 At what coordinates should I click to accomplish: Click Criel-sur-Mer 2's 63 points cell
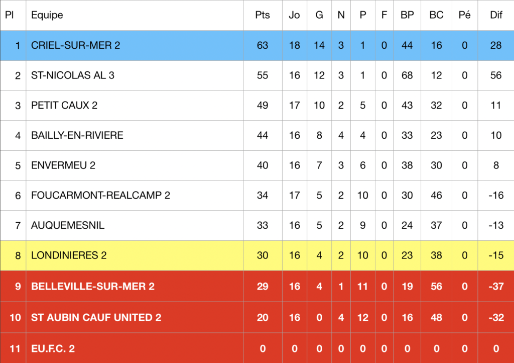[263, 45]
